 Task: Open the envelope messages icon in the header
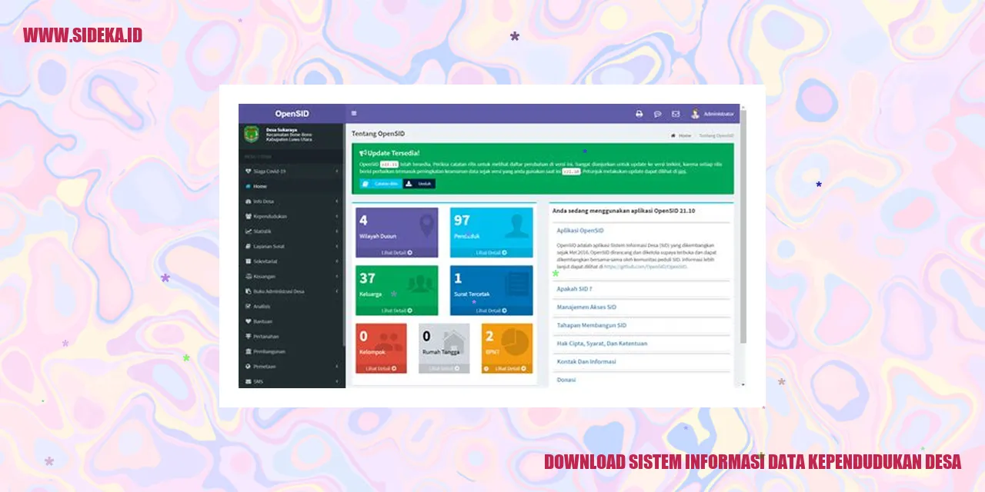pyautogui.click(x=676, y=114)
